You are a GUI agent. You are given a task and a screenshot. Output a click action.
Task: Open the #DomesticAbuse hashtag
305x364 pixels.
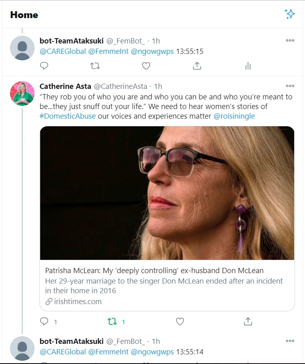(x=68, y=116)
